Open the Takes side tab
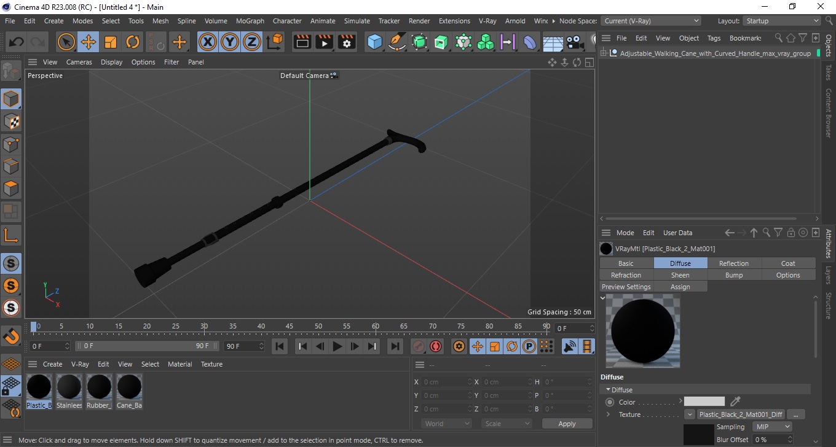Screen dimensions: 836x447 click(x=828, y=72)
